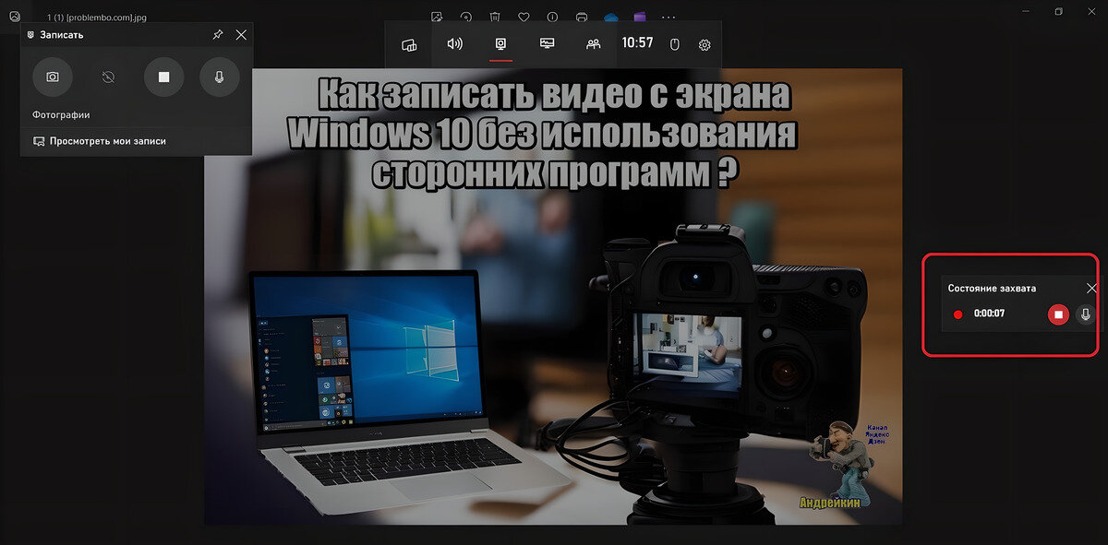
Task: Print the image from Photos toolbar
Action: pos(581,17)
